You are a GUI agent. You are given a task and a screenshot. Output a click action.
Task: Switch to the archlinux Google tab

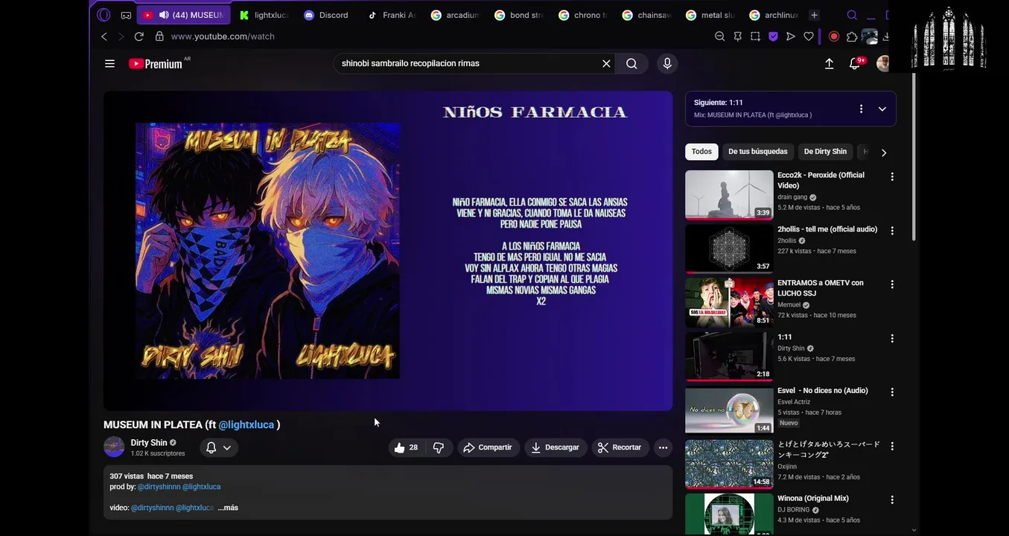[x=774, y=15]
